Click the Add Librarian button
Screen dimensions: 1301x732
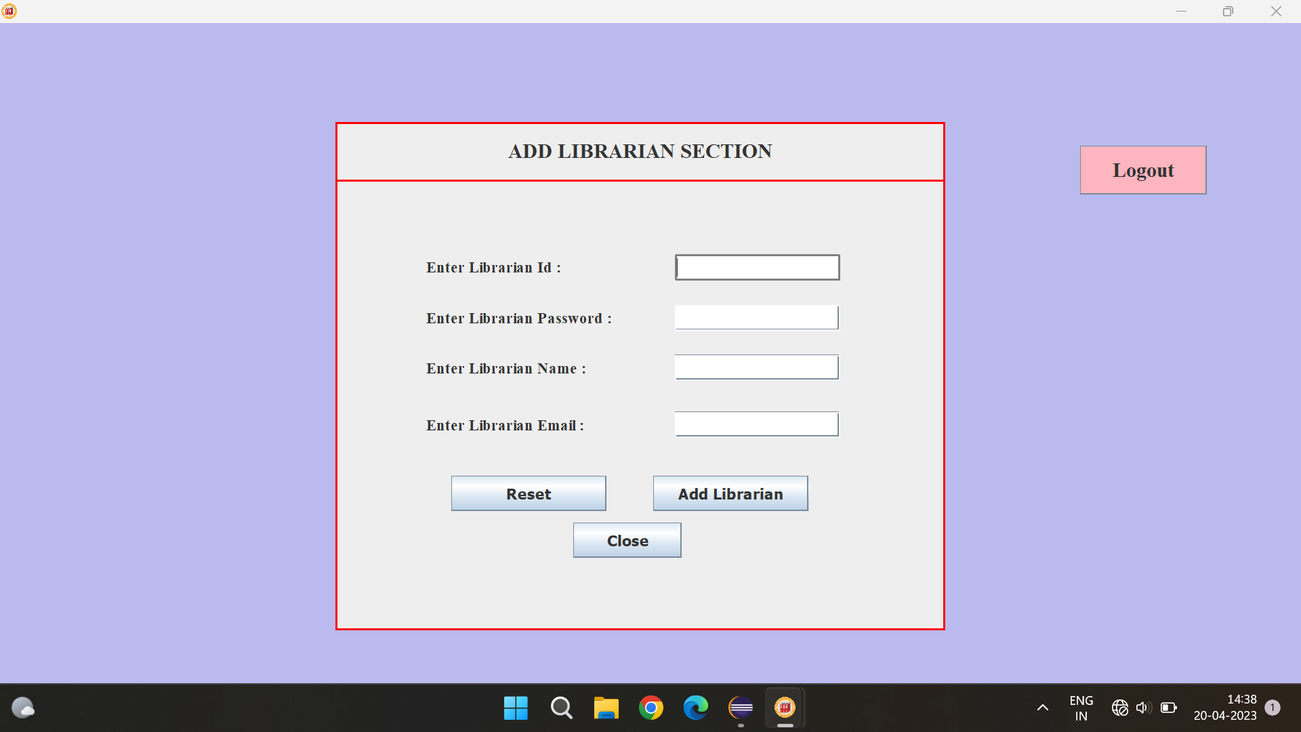point(730,493)
